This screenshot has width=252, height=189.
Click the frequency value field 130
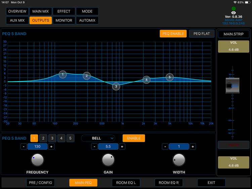(x=37, y=147)
